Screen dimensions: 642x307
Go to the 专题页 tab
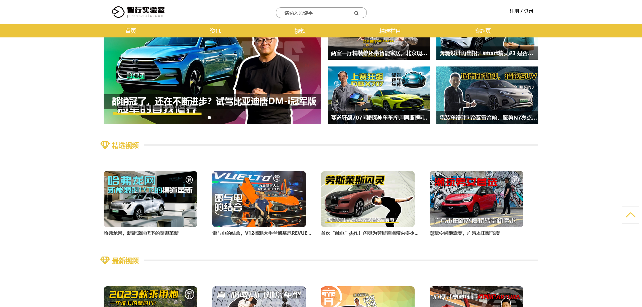coord(483,30)
